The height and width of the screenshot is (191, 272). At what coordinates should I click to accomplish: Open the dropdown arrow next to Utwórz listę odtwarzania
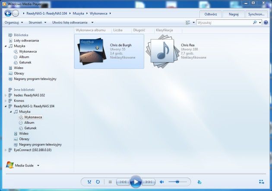[x=92, y=22]
